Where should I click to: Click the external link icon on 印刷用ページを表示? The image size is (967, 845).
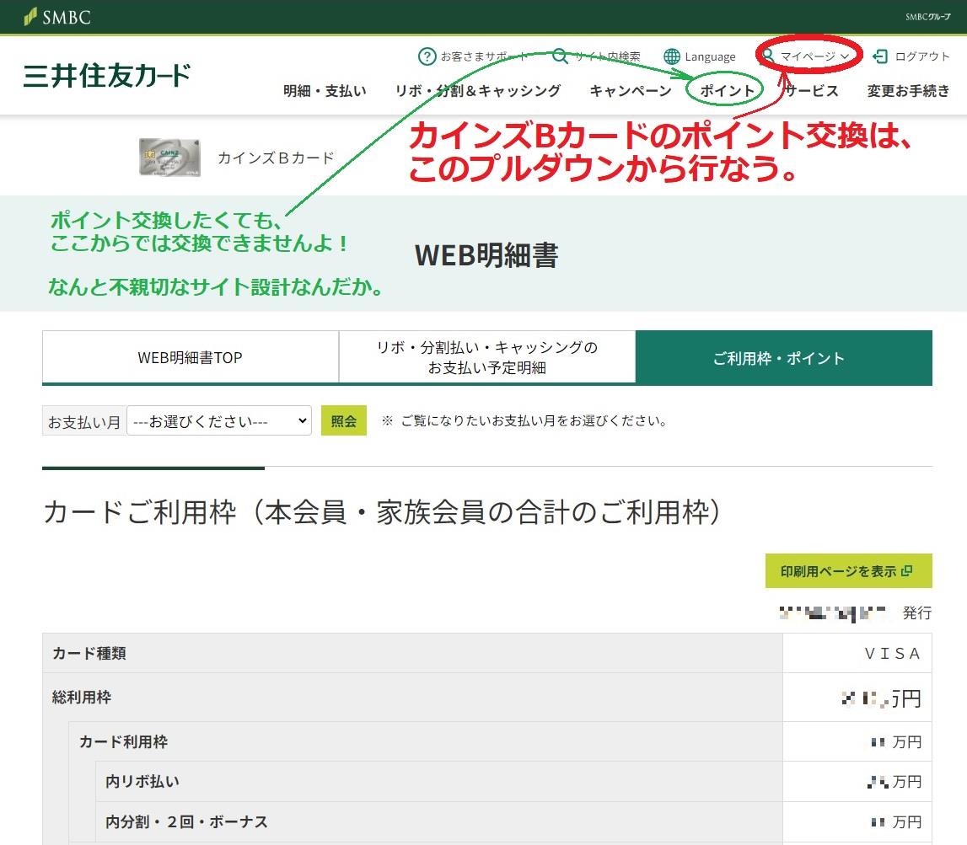906,570
